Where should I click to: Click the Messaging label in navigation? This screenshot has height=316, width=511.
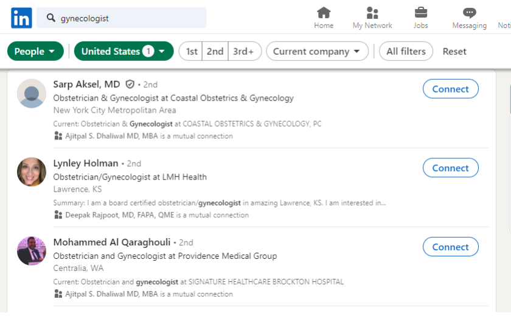tap(469, 26)
